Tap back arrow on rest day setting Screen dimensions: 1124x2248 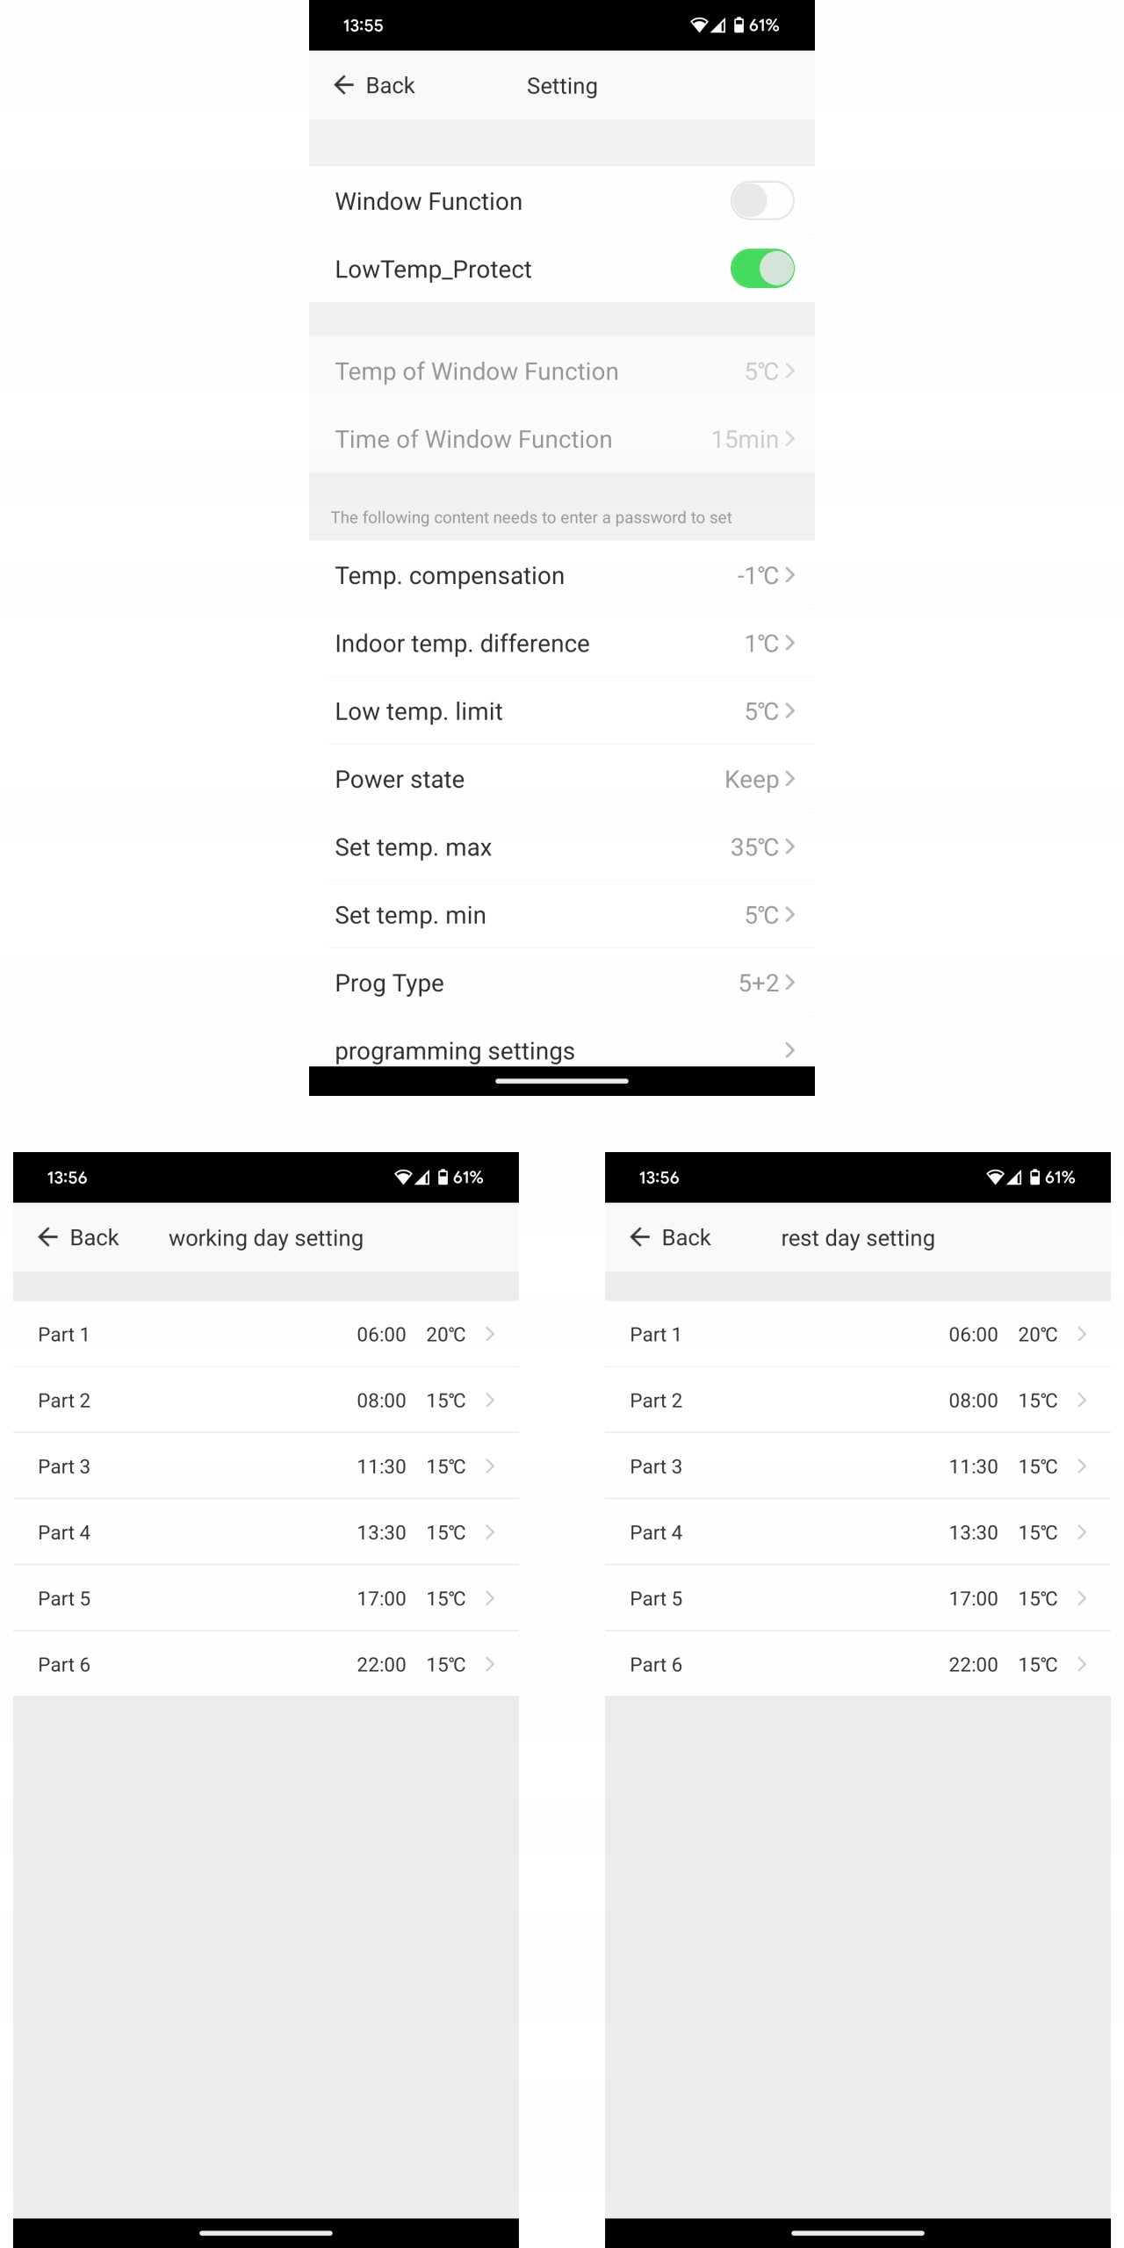click(x=640, y=1237)
